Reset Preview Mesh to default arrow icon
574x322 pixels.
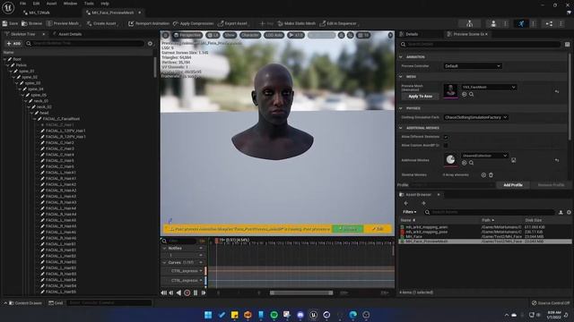[556, 91]
